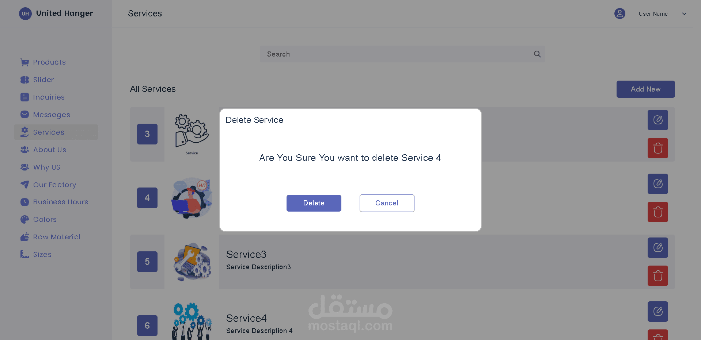Click the red trash icon for service 4
The height and width of the screenshot is (340, 701).
pyautogui.click(x=658, y=212)
